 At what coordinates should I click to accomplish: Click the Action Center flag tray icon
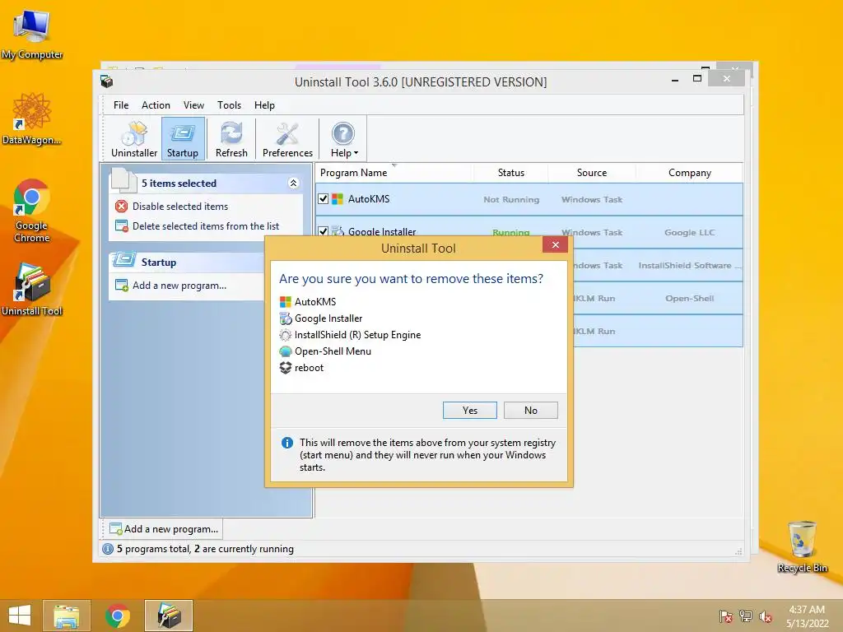(726, 616)
